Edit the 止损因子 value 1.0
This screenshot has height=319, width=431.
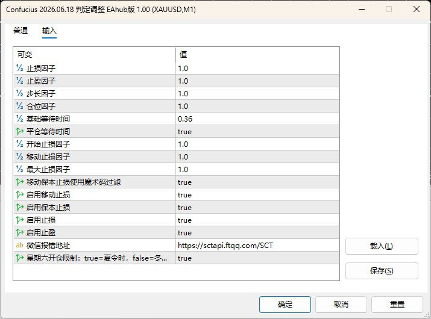[257, 68]
